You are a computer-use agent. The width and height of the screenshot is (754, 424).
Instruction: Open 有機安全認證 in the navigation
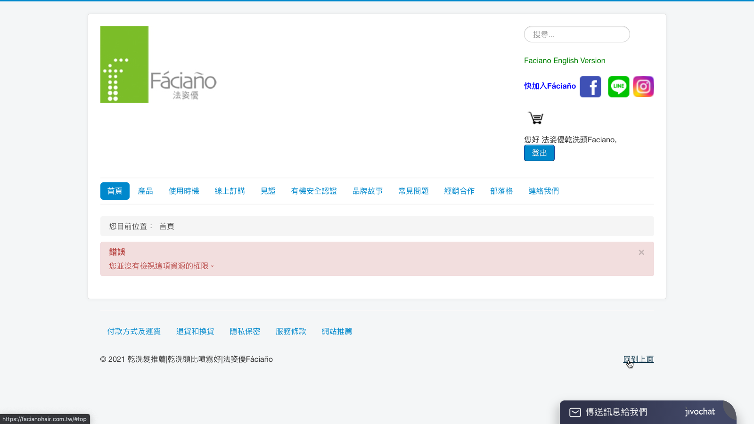point(314,191)
